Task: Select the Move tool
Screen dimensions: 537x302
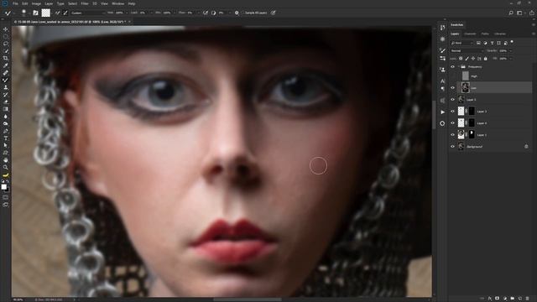Action: click(x=6, y=29)
